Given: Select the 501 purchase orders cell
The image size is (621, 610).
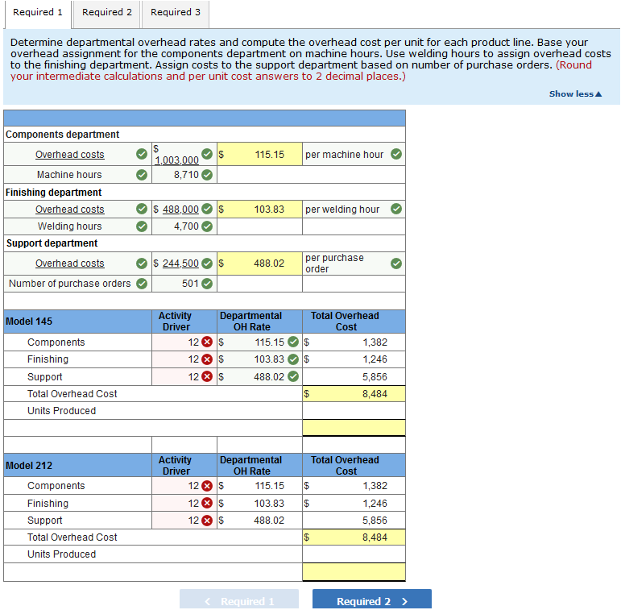Looking at the screenshot, I should 184,284.
